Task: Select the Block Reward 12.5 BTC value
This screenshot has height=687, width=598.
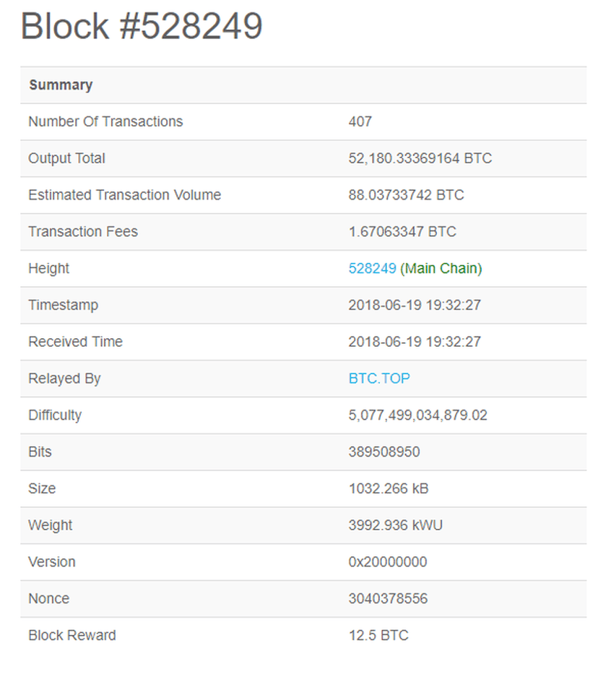Action: click(x=378, y=636)
